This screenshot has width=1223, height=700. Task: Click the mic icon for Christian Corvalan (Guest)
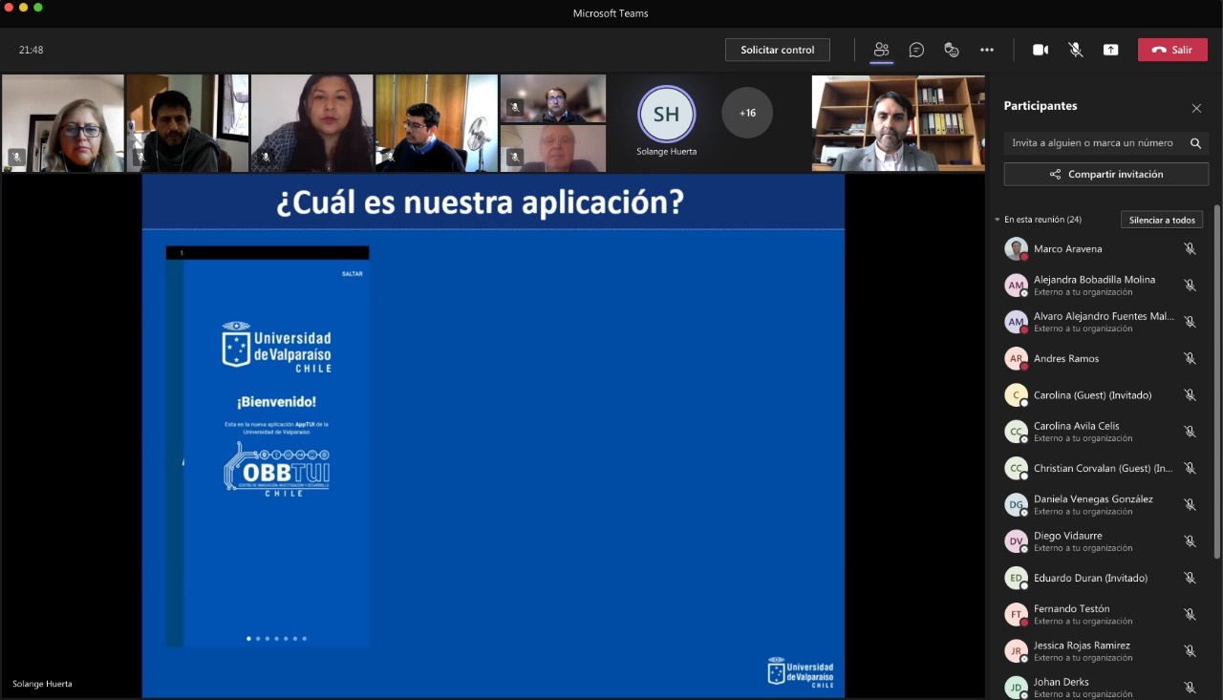pos(1190,469)
